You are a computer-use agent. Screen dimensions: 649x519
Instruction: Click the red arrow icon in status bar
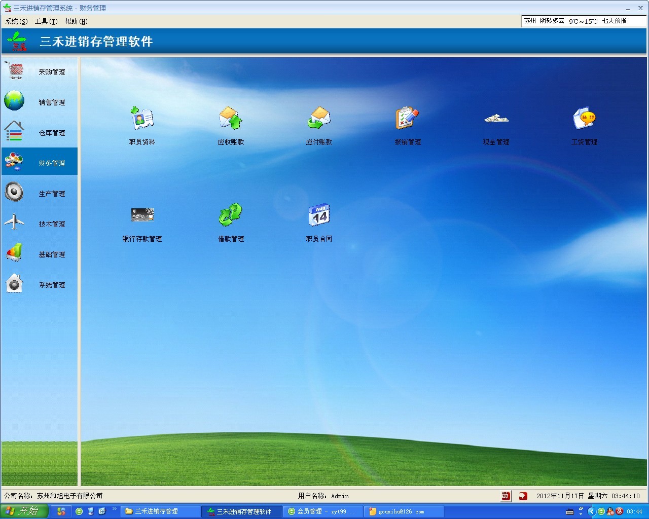coord(523,496)
